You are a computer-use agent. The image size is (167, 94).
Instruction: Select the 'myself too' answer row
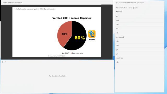(x=140, y=58)
